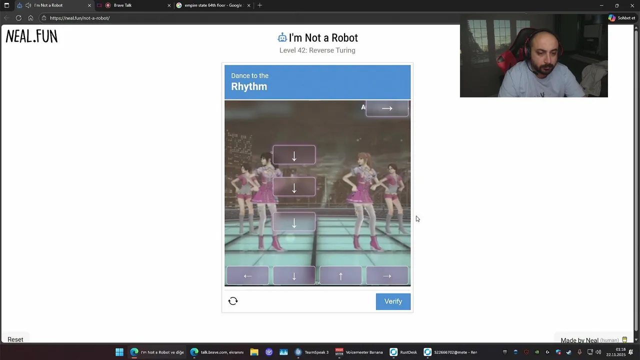Open RustDesk from taskbar
Screen dimensions: 640x360
coord(403,352)
